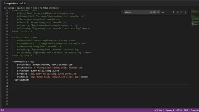Change end of line sequence CRLF
The width and height of the screenshot is (199, 112).
[x=186, y=110]
